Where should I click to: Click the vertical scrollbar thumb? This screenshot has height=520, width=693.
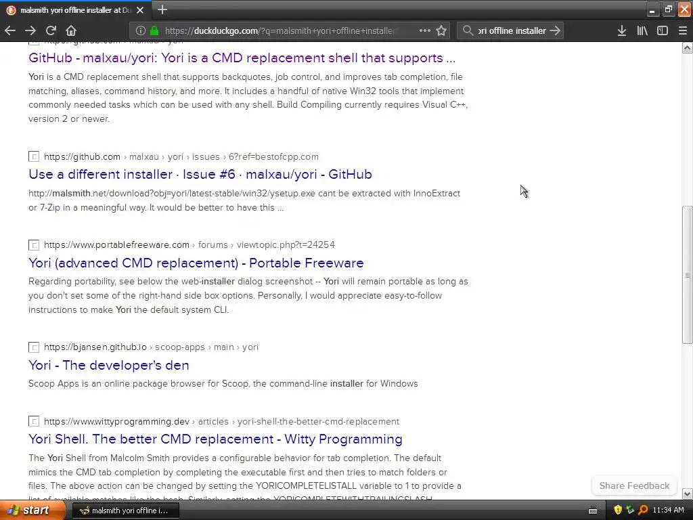click(687, 275)
